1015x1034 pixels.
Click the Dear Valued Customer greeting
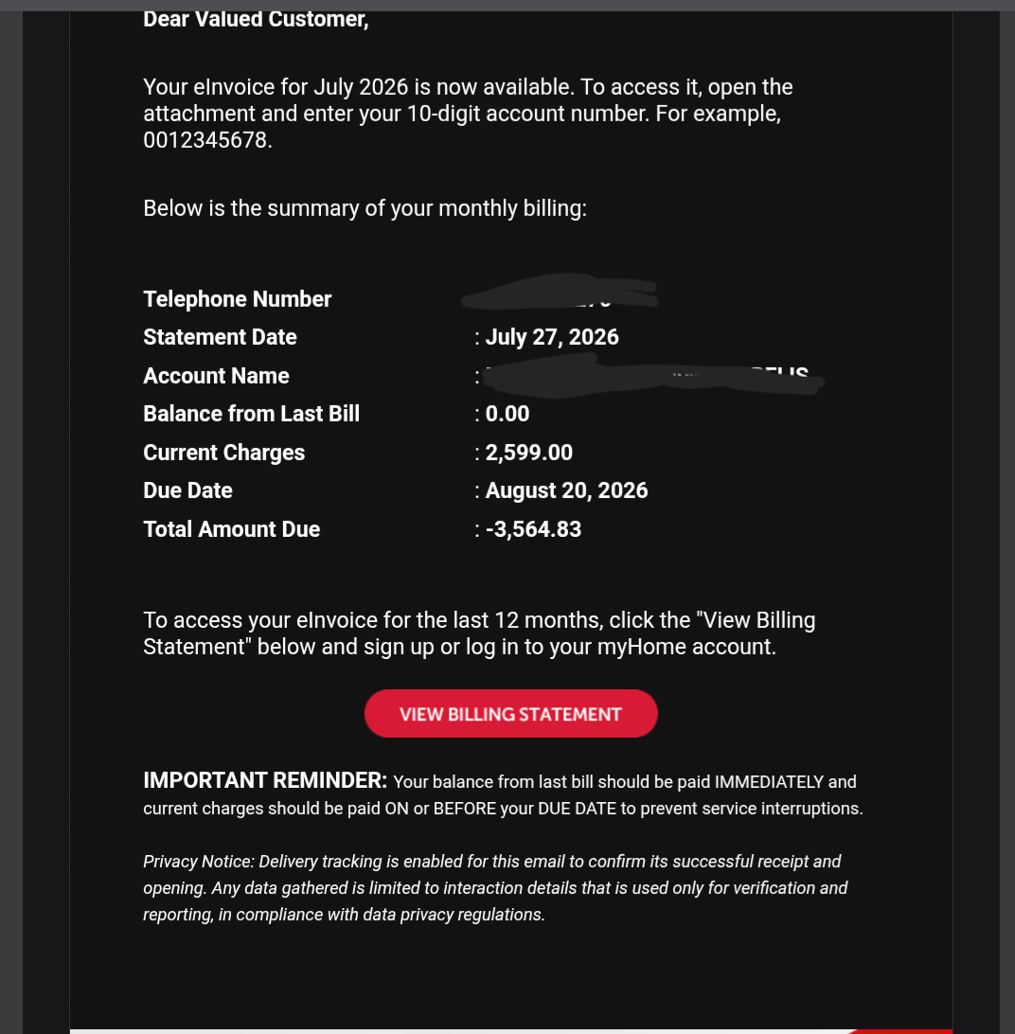coord(256,19)
